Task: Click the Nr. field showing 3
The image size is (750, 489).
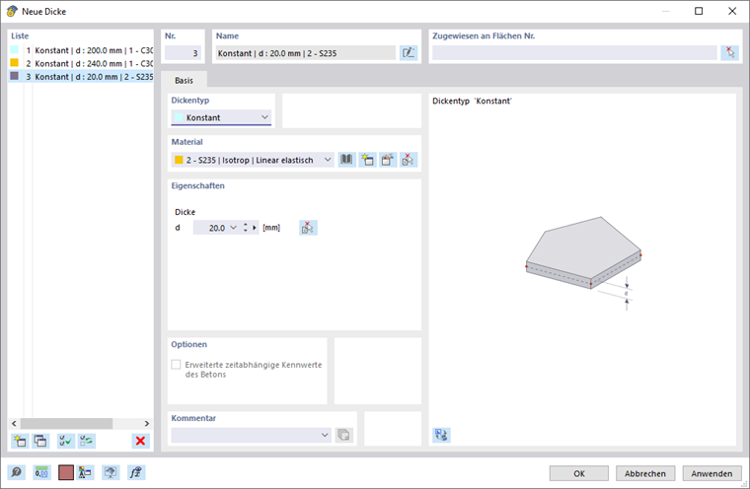Action: (x=183, y=53)
